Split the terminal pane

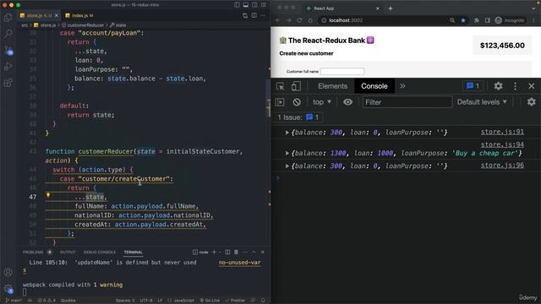[x=227, y=252]
